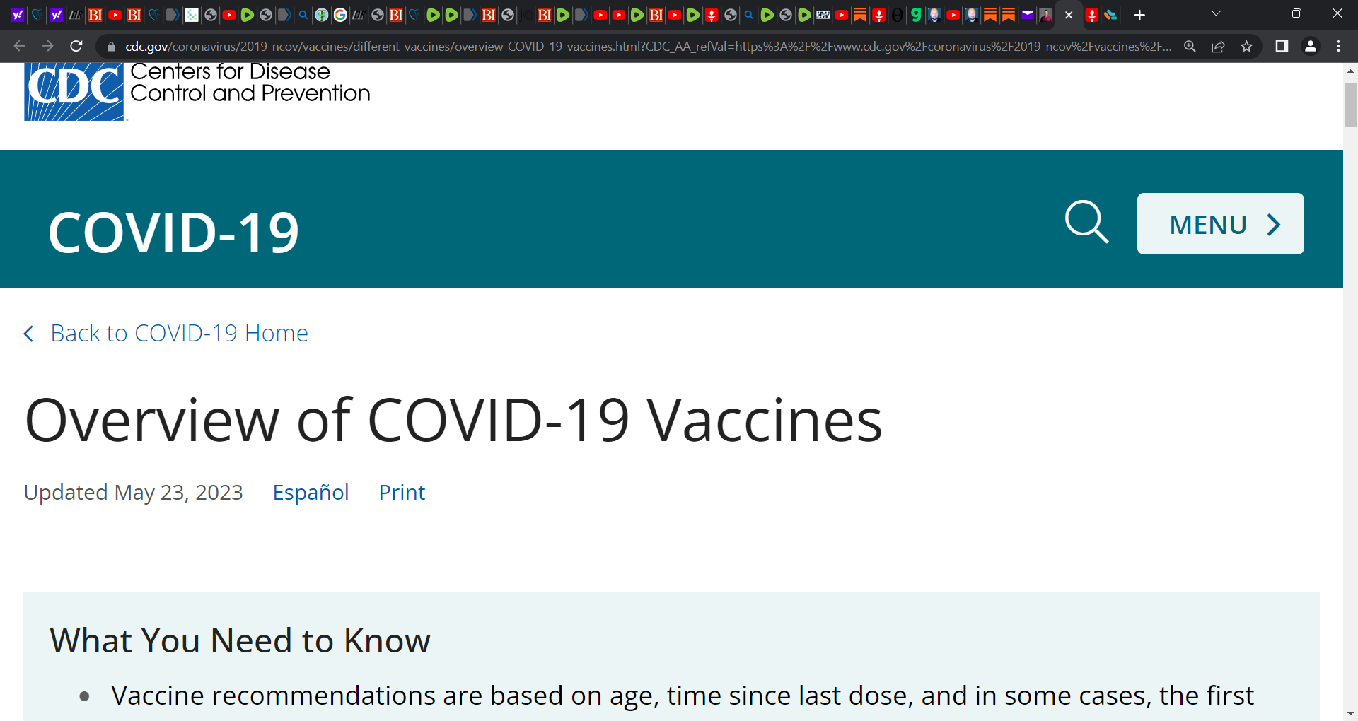Share this page via the share icon
The width and height of the screenshot is (1358, 721).
(1218, 47)
